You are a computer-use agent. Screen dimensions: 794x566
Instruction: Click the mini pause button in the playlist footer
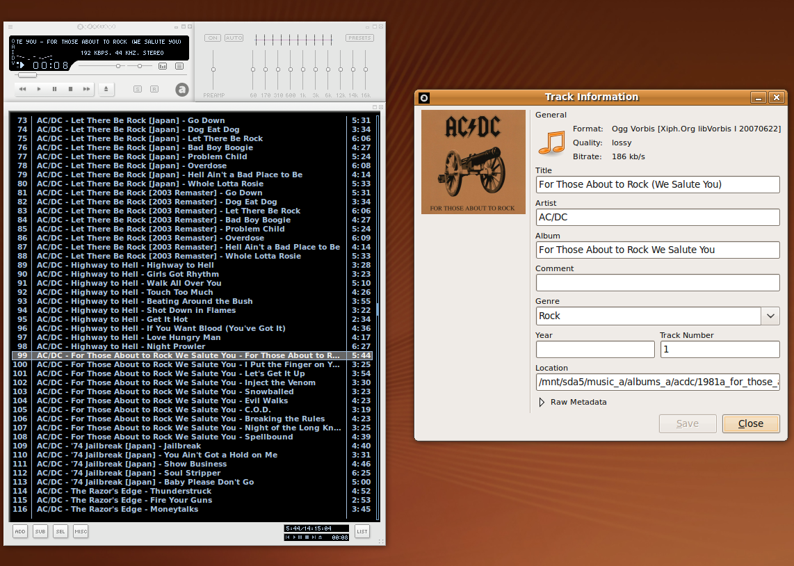tap(300, 537)
